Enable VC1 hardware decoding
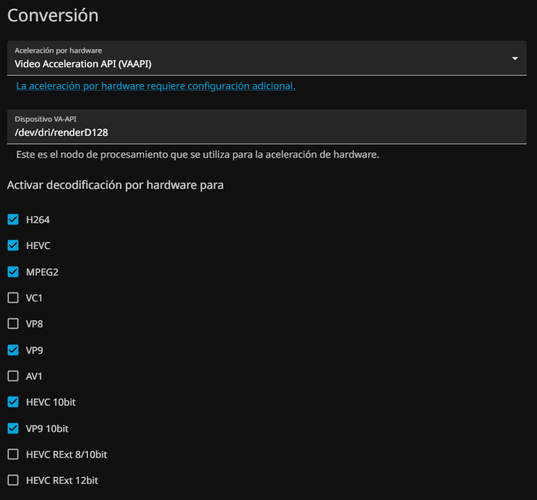Viewport: 537px width, 500px height. (13, 298)
